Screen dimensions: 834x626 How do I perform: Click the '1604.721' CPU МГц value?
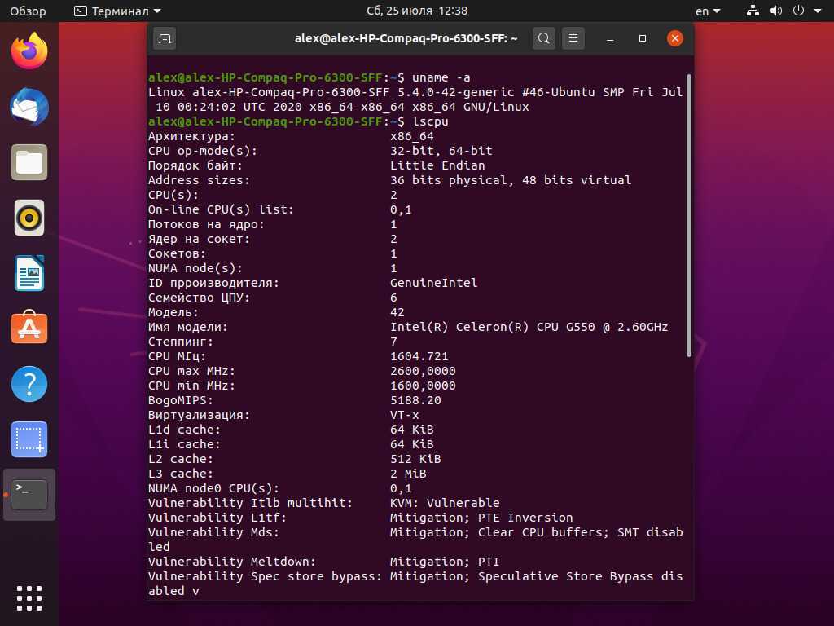click(419, 356)
